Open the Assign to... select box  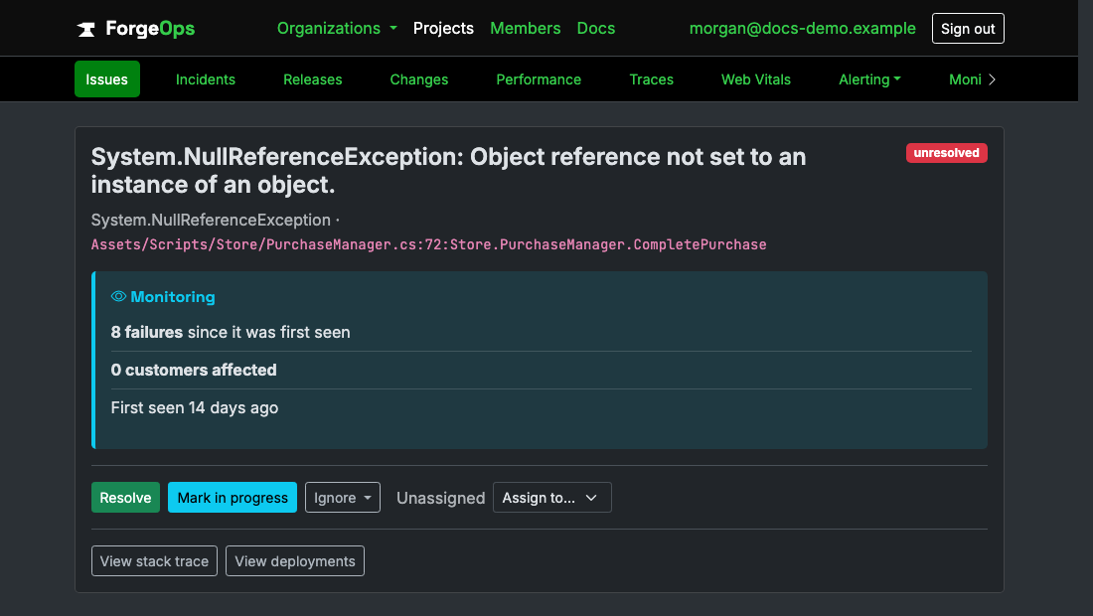[552, 498]
